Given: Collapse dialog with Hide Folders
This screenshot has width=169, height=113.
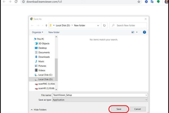Looking at the screenshot, I should point(39,110).
